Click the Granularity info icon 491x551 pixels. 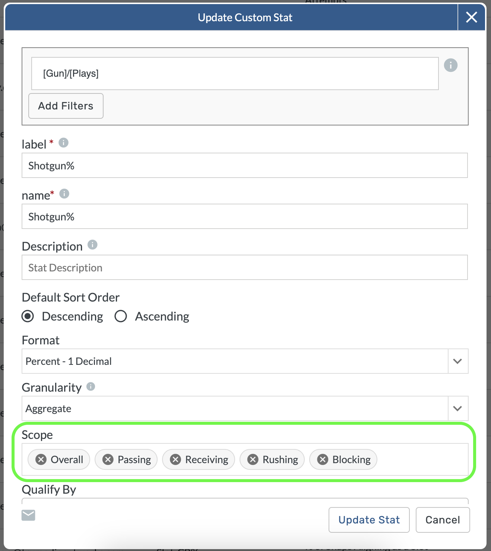pos(91,386)
